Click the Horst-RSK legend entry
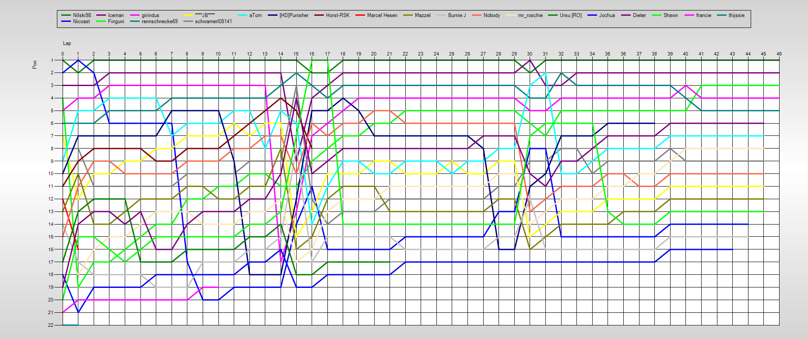 point(337,15)
